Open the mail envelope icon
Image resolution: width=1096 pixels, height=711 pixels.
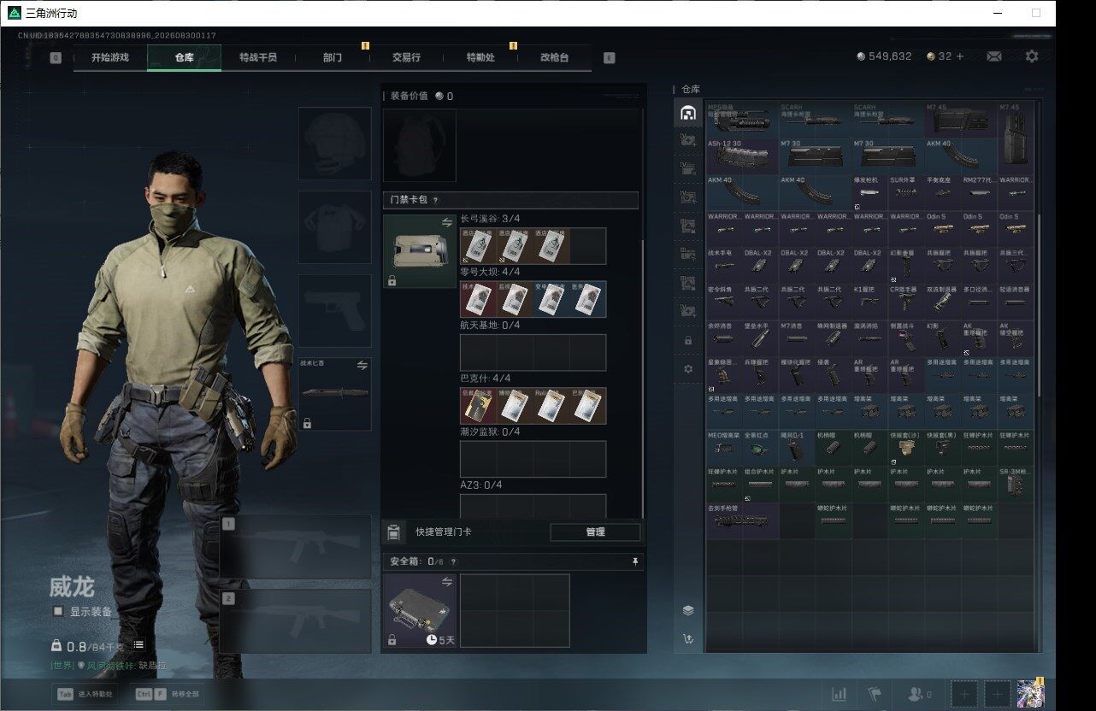994,56
